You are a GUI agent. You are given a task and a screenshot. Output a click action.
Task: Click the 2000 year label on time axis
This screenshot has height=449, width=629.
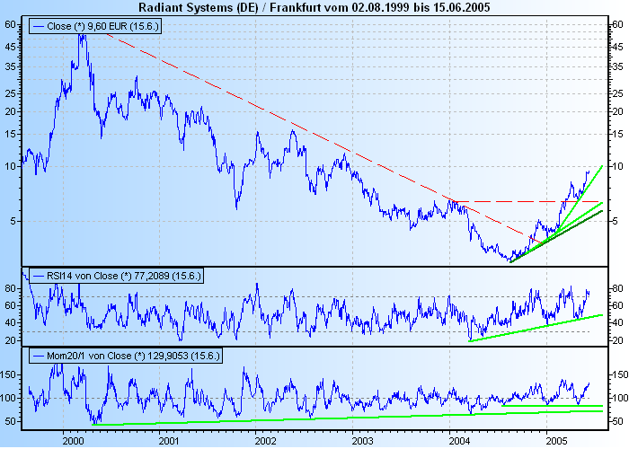point(73,441)
